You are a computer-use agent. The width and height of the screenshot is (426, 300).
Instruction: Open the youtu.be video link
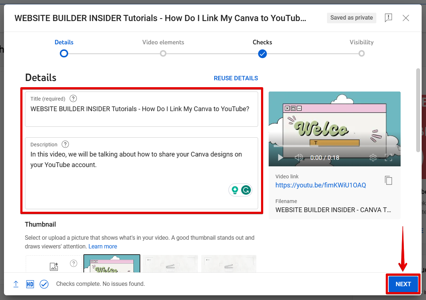coord(320,185)
